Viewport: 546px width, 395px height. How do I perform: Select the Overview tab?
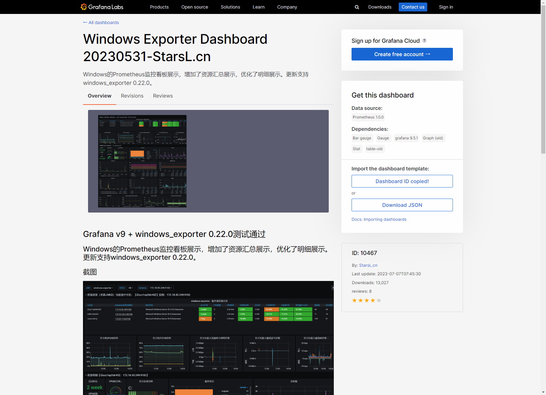[99, 96]
